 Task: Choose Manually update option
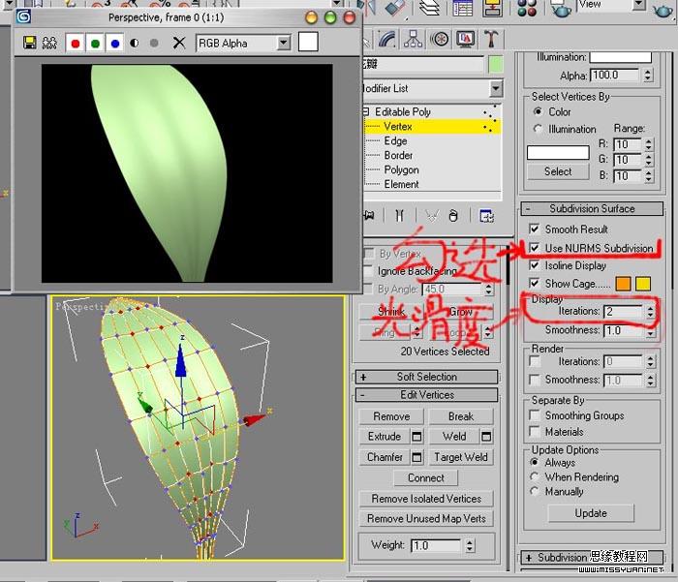point(535,491)
